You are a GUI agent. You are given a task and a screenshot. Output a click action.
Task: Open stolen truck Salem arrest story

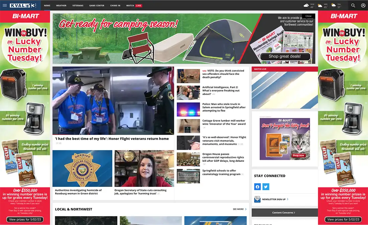click(224, 107)
